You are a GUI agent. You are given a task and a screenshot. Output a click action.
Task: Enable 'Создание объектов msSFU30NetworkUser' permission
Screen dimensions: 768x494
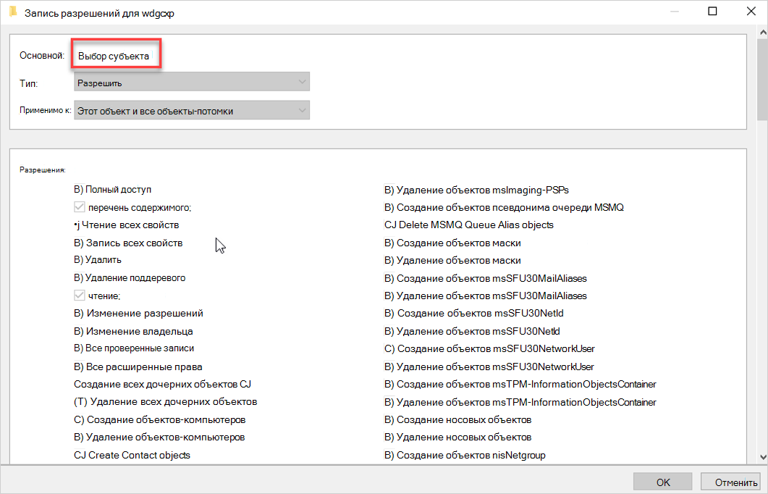pos(389,349)
